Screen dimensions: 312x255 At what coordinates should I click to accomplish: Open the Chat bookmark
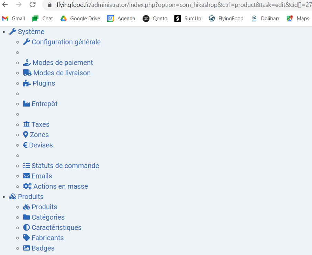pyautogui.click(x=43, y=19)
